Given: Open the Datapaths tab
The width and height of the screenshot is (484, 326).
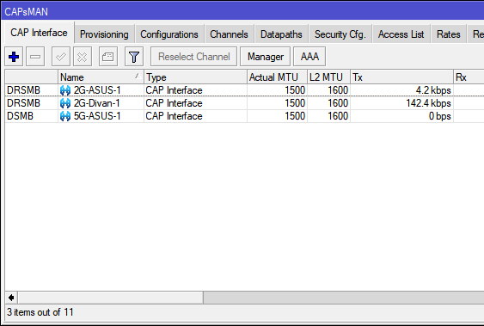Looking at the screenshot, I should tap(281, 34).
